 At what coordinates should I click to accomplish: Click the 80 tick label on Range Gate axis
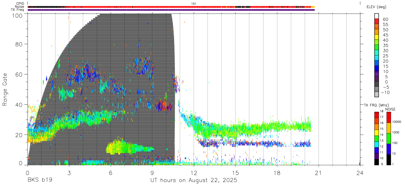(x=19, y=44)
